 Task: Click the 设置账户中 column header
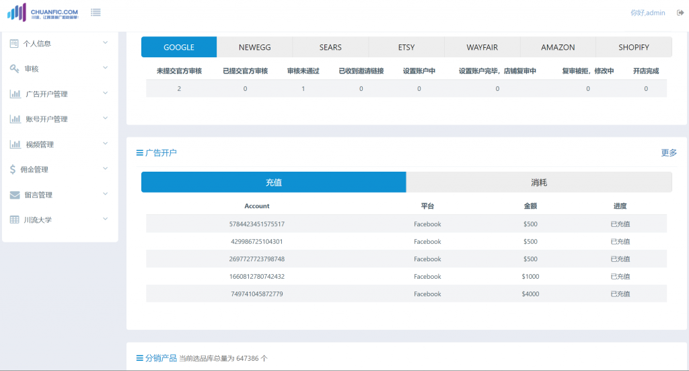(x=419, y=71)
